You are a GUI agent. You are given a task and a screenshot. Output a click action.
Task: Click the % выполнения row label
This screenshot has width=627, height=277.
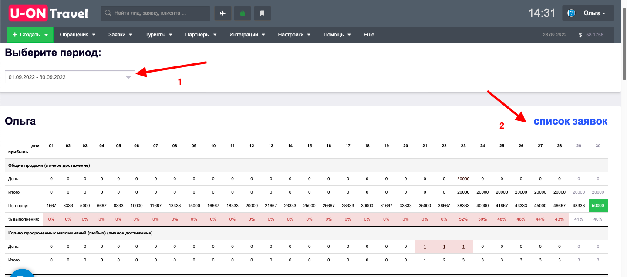tap(24, 219)
